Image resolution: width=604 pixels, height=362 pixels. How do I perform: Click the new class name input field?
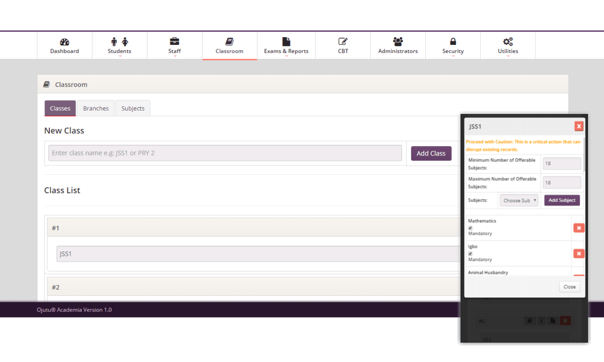click(x=225, y=153)
